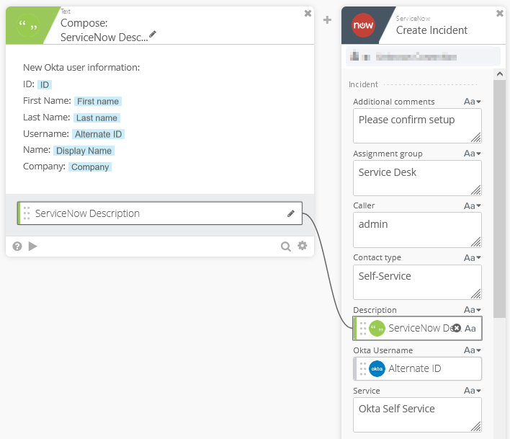Click the ServiceNow 'now' logo icon

[363, 25]
